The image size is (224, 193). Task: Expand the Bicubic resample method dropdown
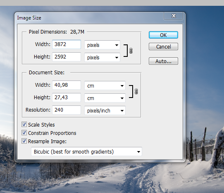[x=86, y=151]
